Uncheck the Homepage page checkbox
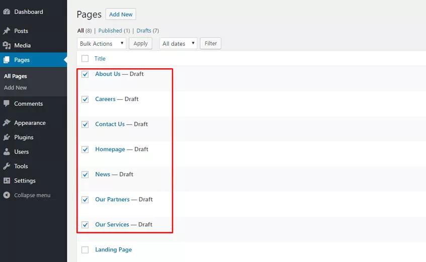This screenshot has width=426, height=262. [x=85, y=150]
